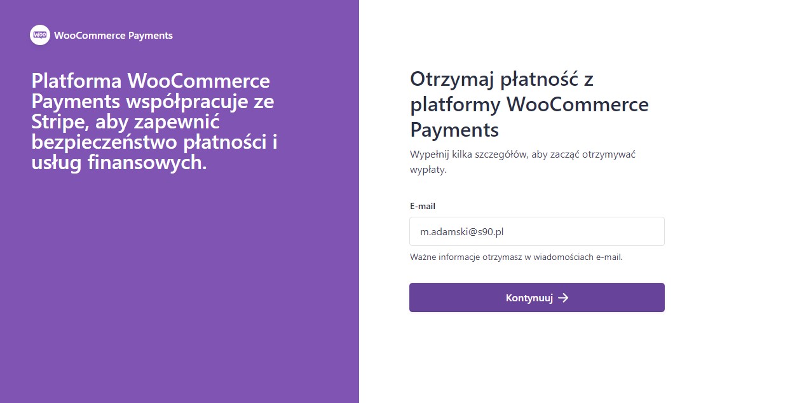Click the 'Otrzymaj płatność z platformy' heading
The width and height of the screenshot is (797, 403).
(x=529, y=104)
